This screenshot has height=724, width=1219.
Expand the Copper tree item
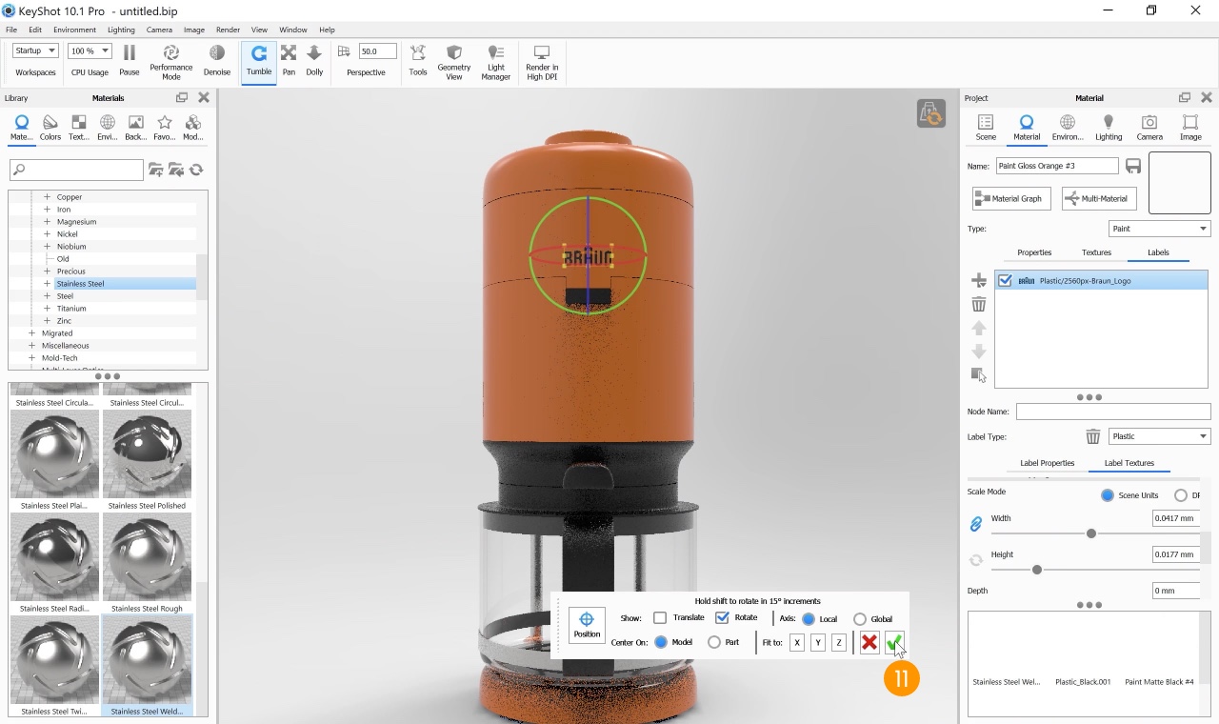(x=47, y=197)
